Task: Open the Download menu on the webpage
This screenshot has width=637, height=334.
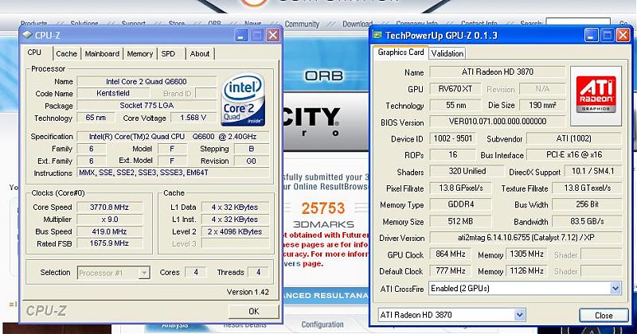Action: (x=358, y=25)
